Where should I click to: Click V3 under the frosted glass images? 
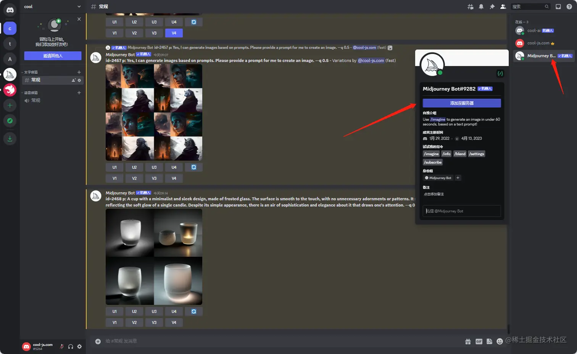pyautogui.click(x=154, y=322)
